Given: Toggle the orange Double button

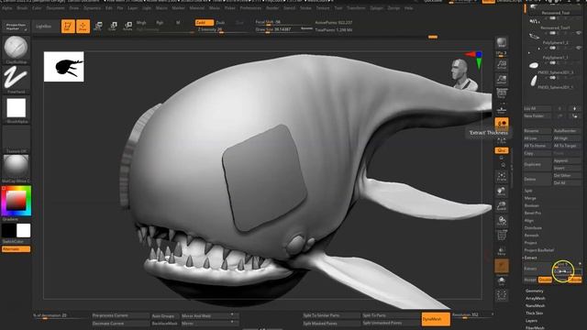Looking at the screenshot, I should pos(545,280).
